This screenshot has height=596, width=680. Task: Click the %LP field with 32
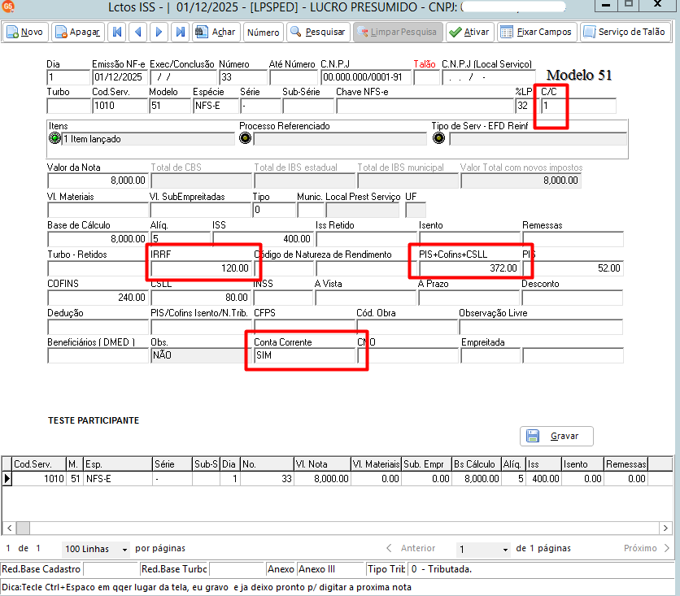[526, 106]
